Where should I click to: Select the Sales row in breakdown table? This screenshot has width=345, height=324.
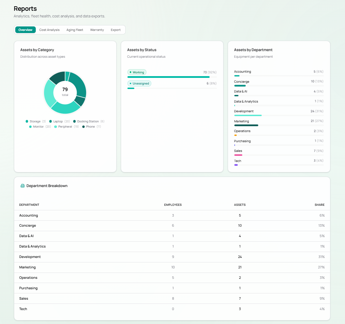point(172,298)
